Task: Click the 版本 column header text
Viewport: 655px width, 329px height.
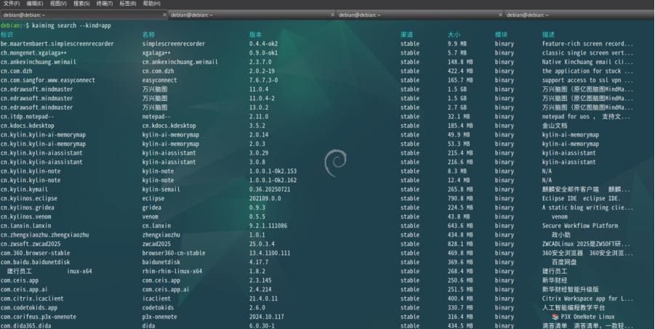Action: tap(255, 34)
